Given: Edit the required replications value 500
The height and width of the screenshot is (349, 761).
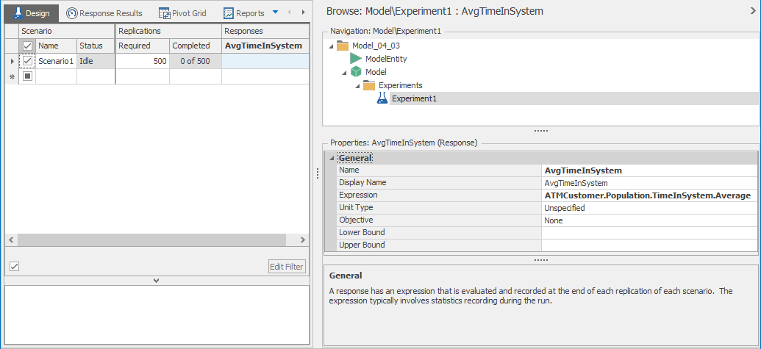Looking at the screenshot, I should (143, 61).
